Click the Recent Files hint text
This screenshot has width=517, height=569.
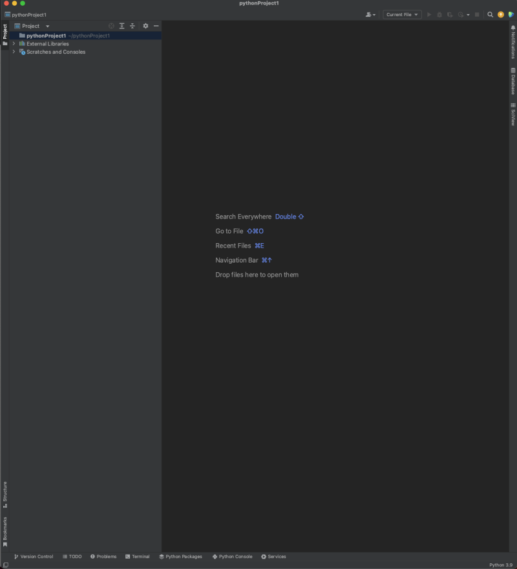(x=233, y=246)
